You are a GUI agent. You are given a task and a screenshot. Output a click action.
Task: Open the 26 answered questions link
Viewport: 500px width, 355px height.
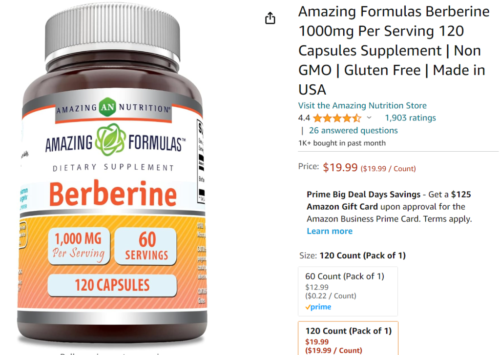(353, 131)
